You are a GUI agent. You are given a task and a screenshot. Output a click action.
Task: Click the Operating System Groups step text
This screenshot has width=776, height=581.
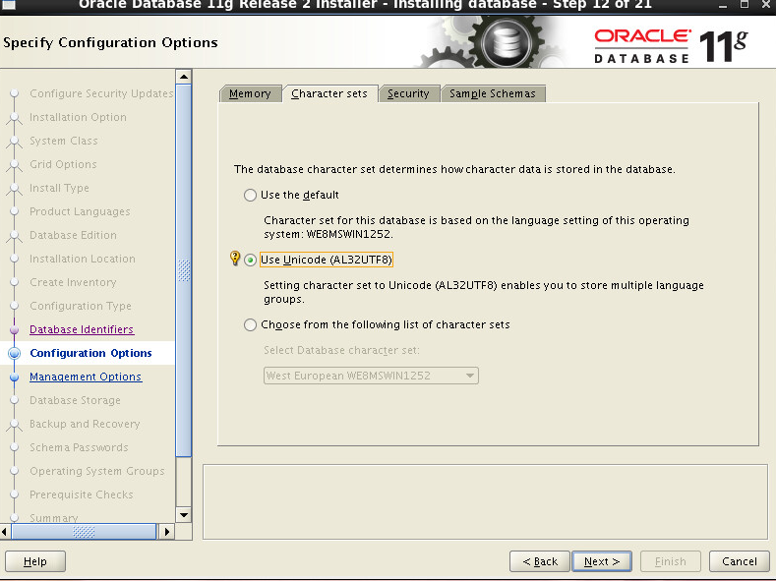[97, 471]
